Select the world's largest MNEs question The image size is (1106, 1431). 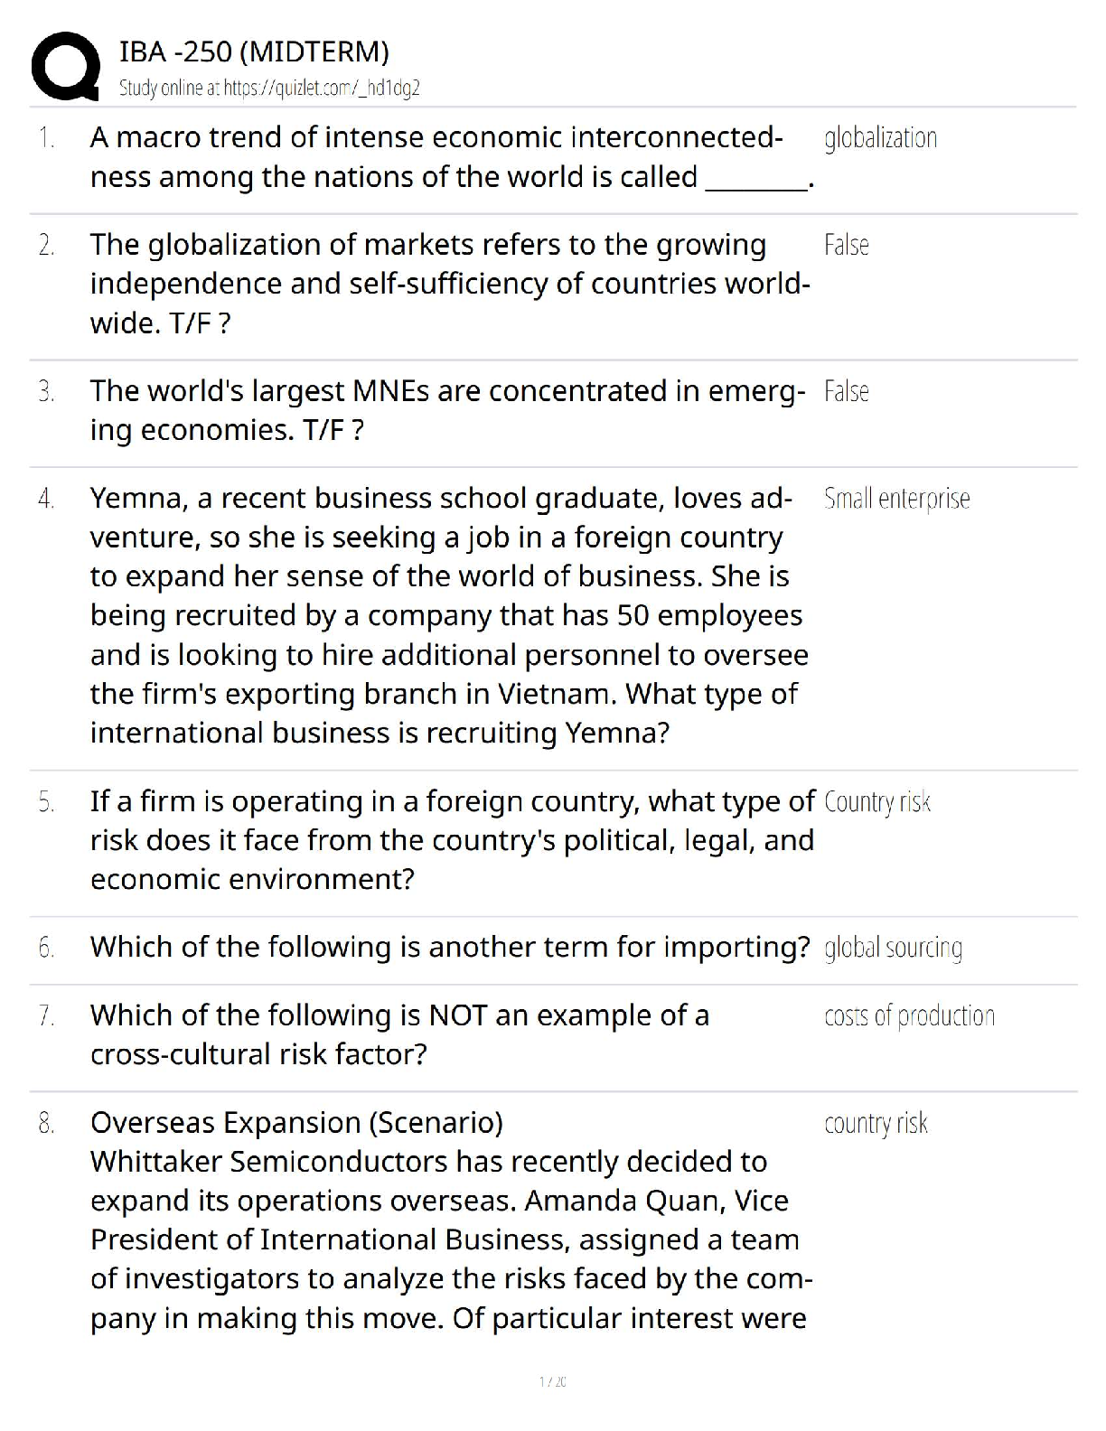446,410
